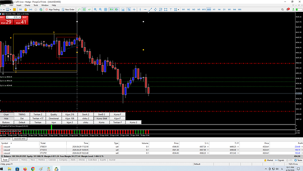The image size is (303, 171).
Task: Select the position with ticket 3710312
Action: click(x=151, y=150)
